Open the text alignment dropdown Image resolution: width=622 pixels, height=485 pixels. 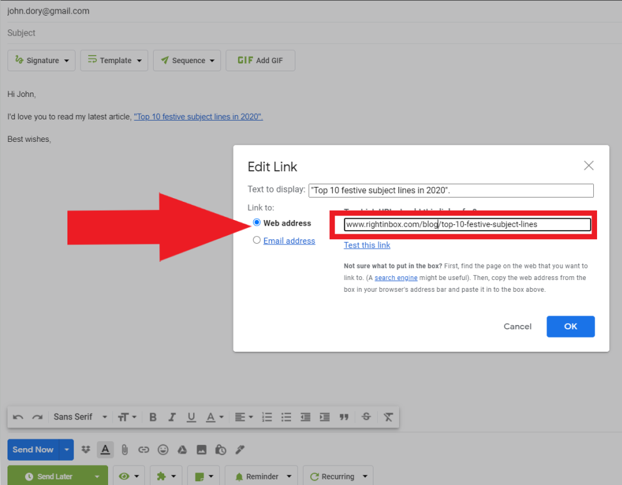click(x=244, y=417)
